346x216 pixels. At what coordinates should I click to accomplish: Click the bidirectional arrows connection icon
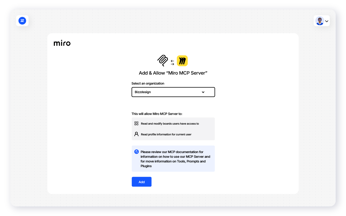tap(172, 62)
